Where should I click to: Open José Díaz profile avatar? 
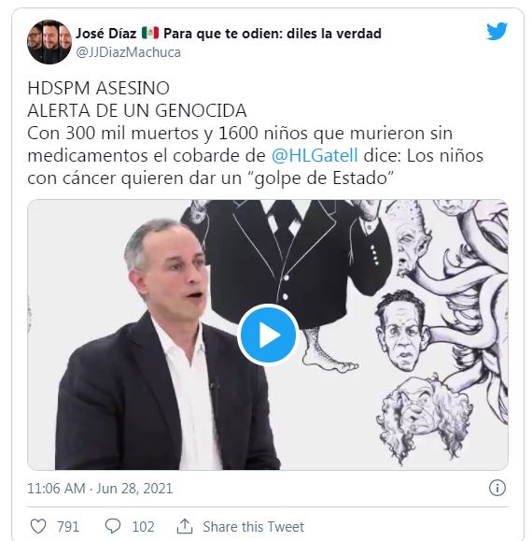49,42
